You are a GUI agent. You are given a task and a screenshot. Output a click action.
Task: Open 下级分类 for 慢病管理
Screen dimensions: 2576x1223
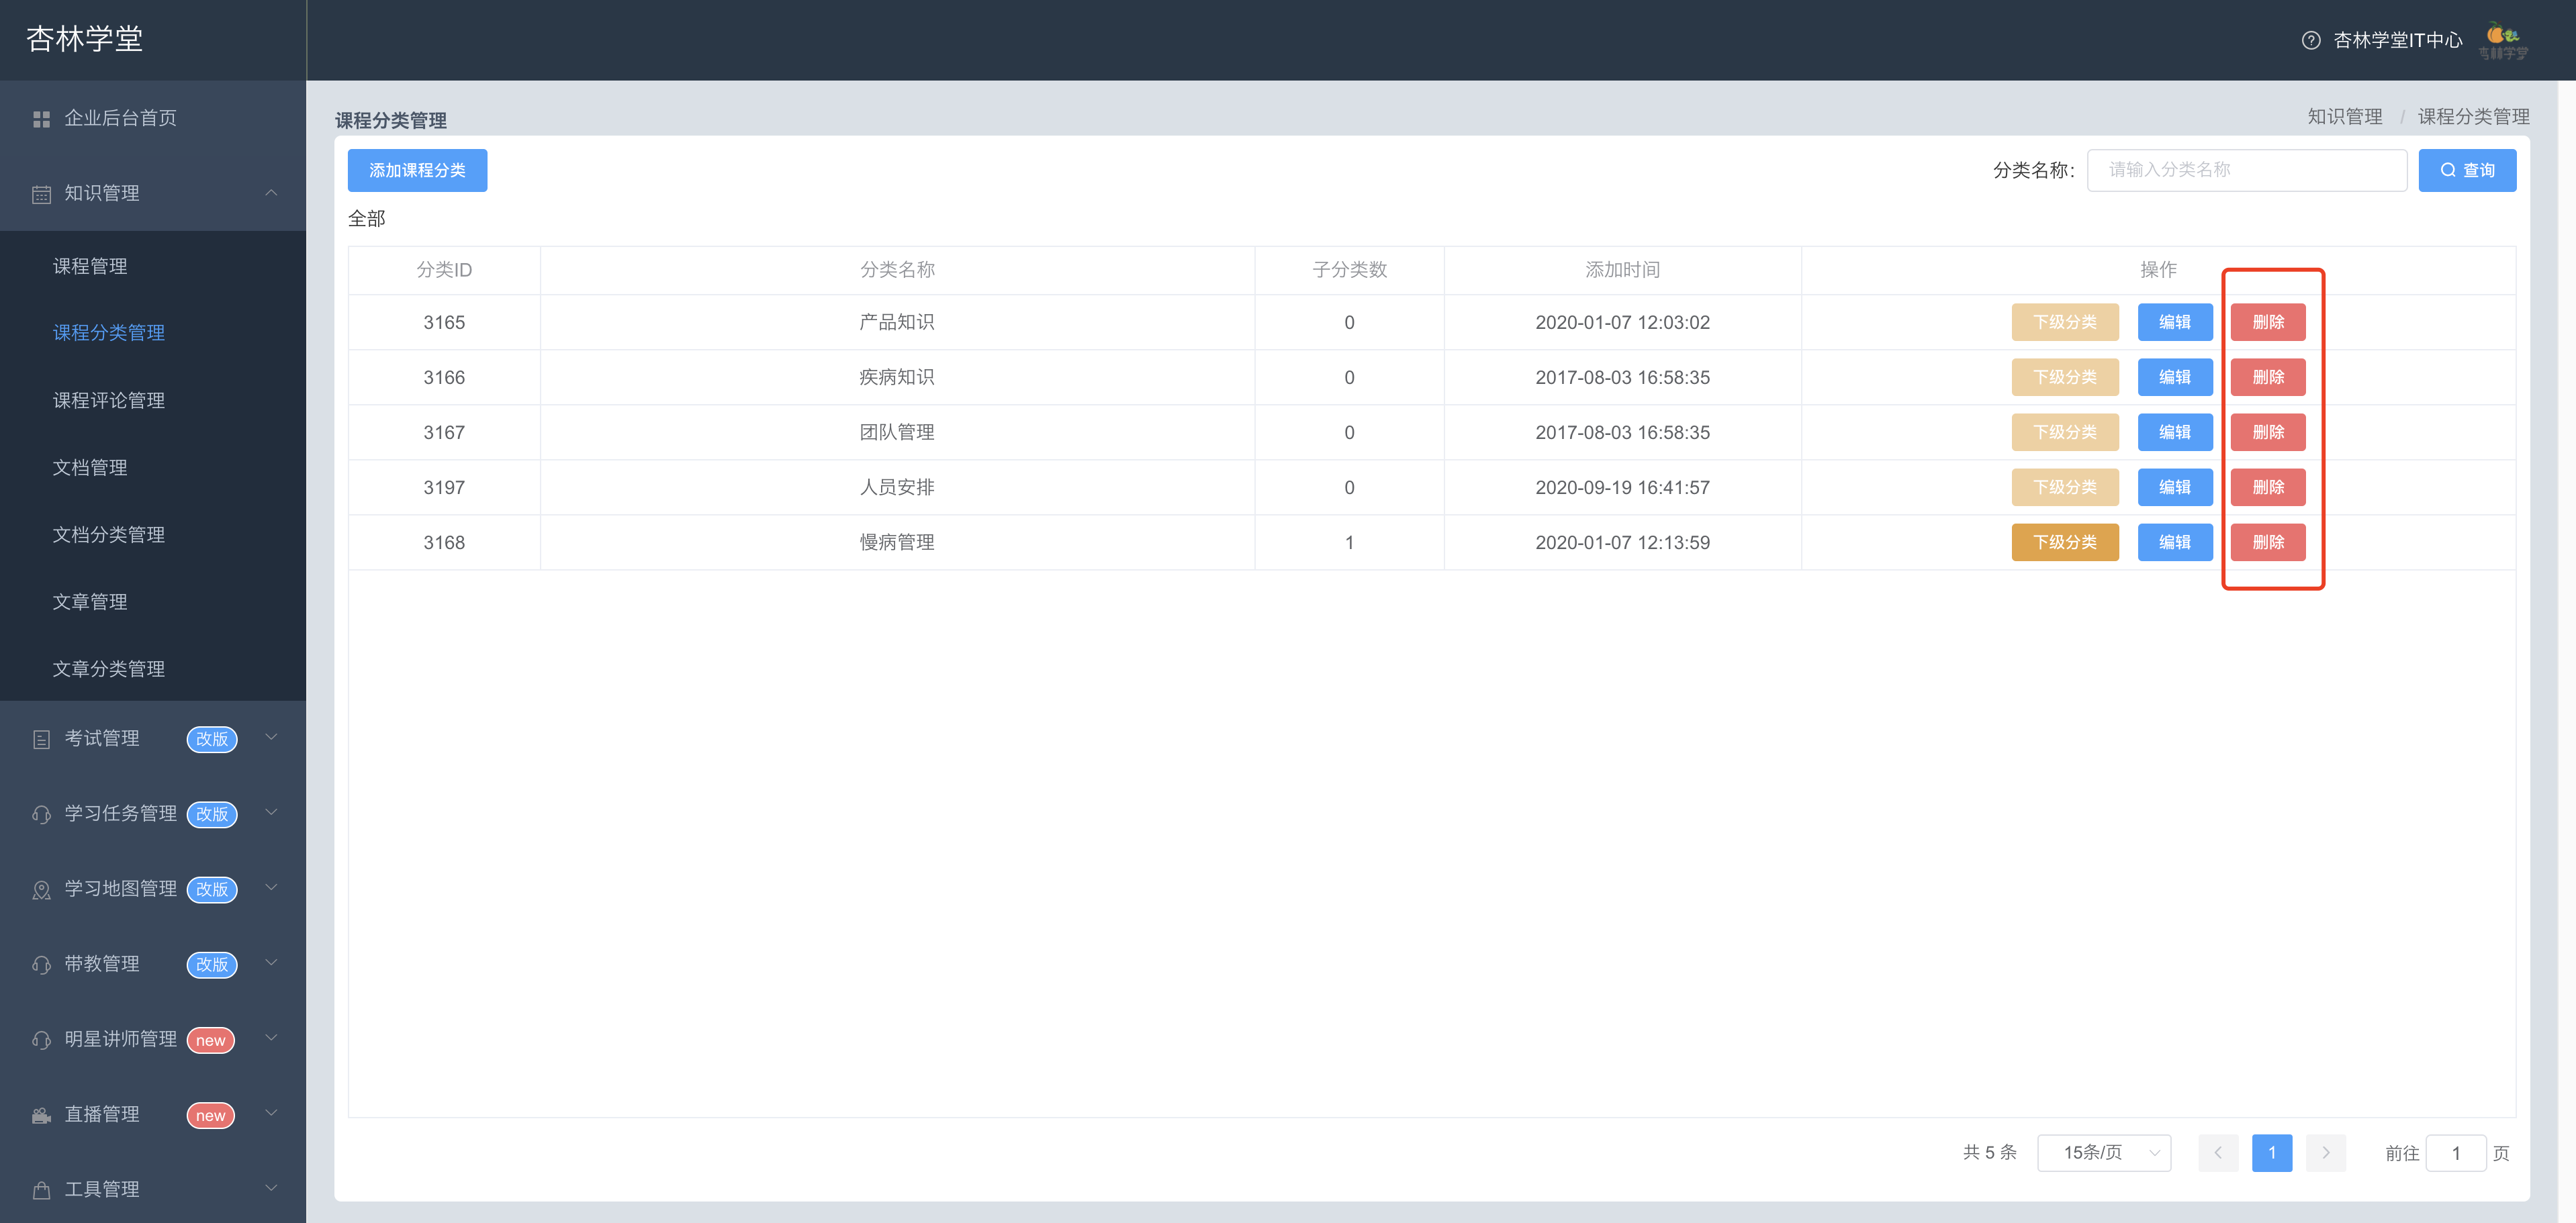2065,542
